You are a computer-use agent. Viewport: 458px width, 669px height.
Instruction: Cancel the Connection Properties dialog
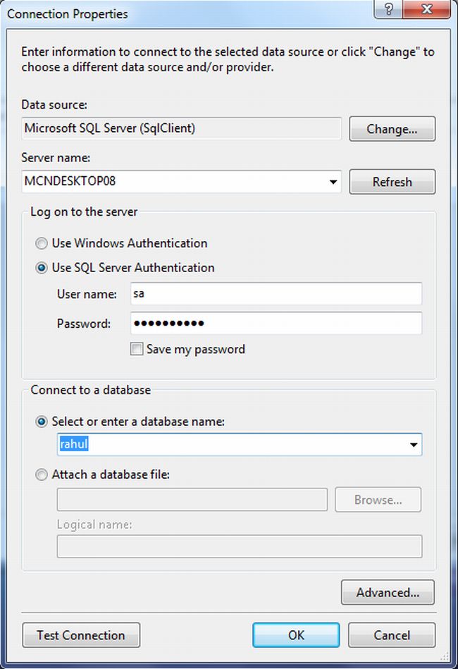click(391, 634)
